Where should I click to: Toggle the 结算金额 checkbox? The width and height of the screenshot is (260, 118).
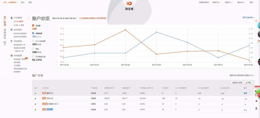[x=33, y=33]
